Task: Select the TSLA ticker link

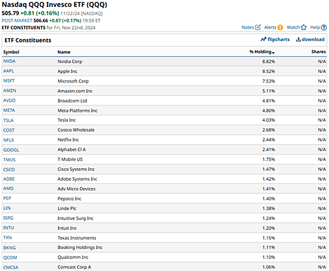Action: [8, 120]
